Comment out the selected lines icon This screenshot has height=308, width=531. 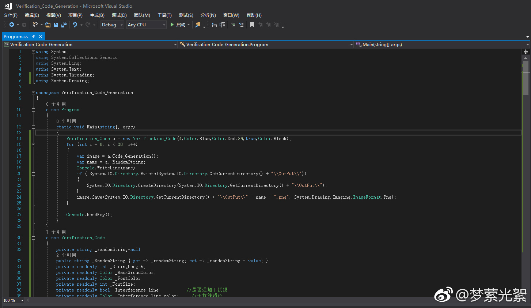pyautogui.click(x=233, y=25)
